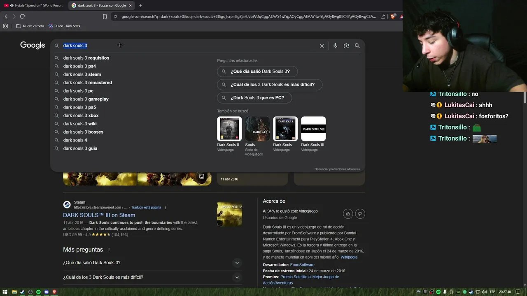The width and height of the screenshot is (527, 296).
Task: Open the 0Laco - Kick Stats bookmark
Action: click(x=64, y=26)
